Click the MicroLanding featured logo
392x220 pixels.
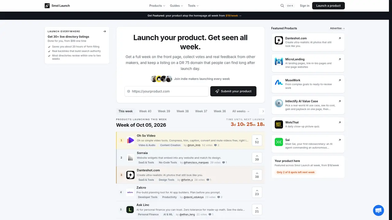tap(279, 61)
